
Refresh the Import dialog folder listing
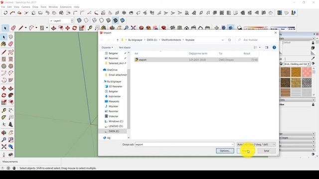point(229,40)
